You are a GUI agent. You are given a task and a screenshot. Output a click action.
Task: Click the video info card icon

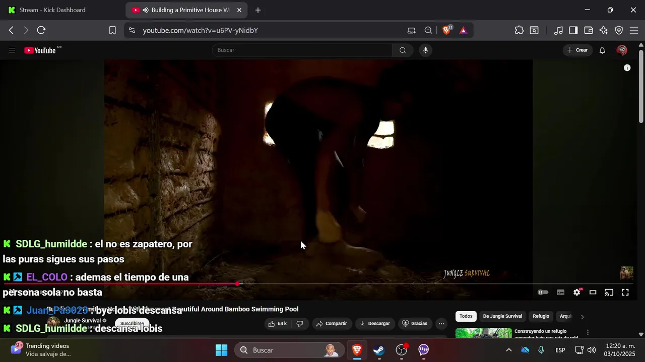627,68
